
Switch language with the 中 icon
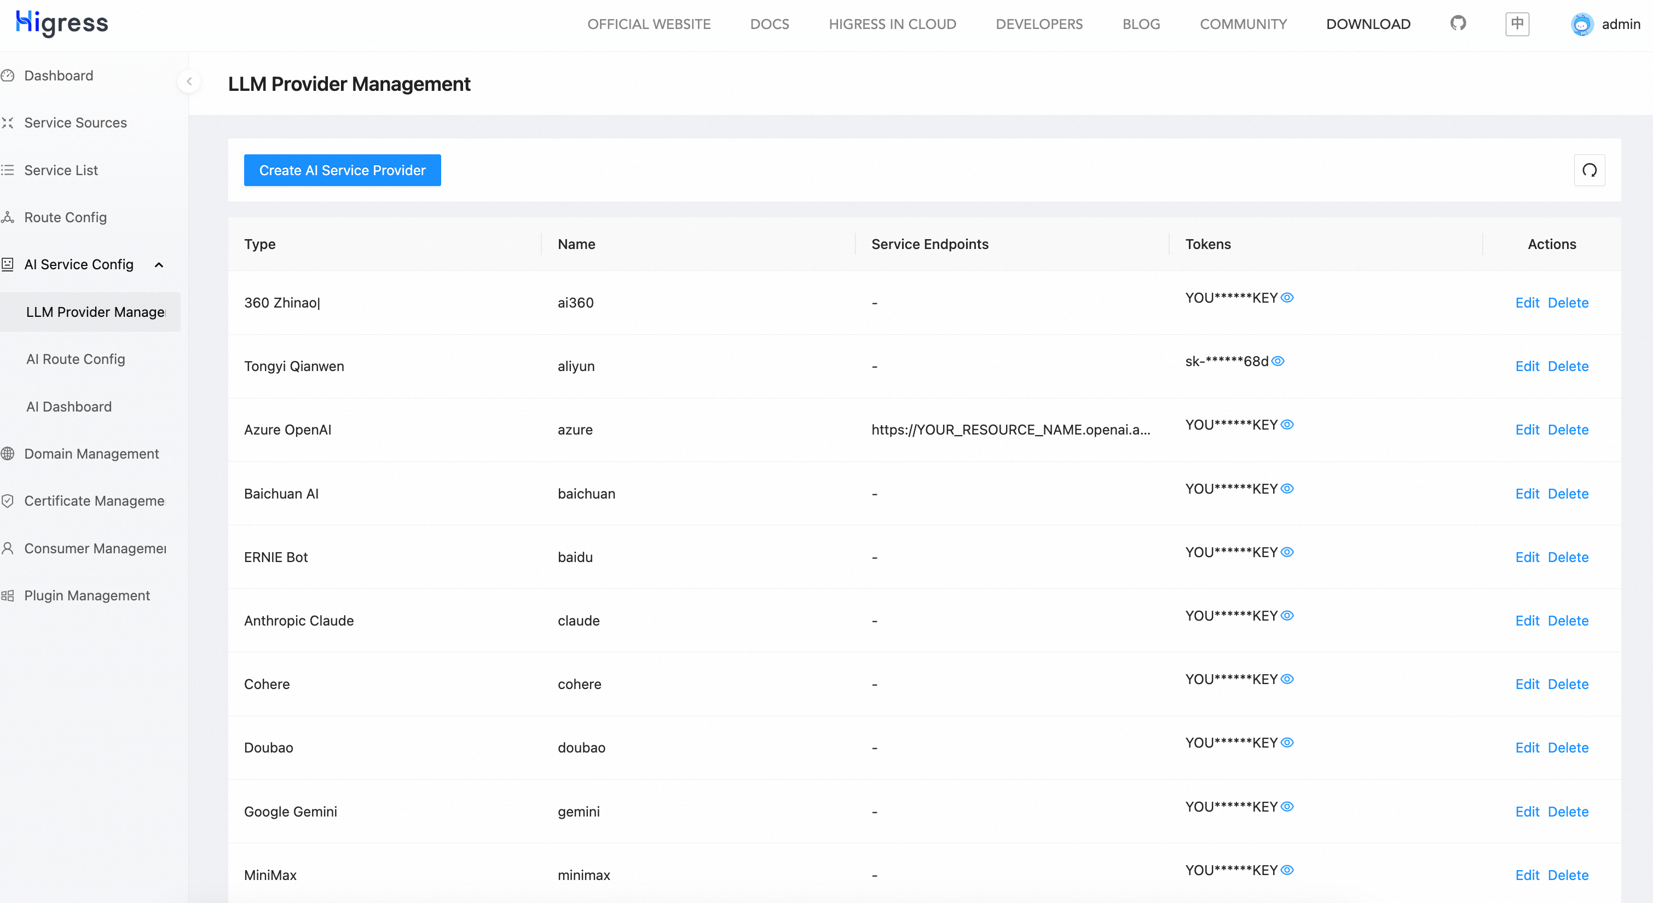[x=1517, y=24]
